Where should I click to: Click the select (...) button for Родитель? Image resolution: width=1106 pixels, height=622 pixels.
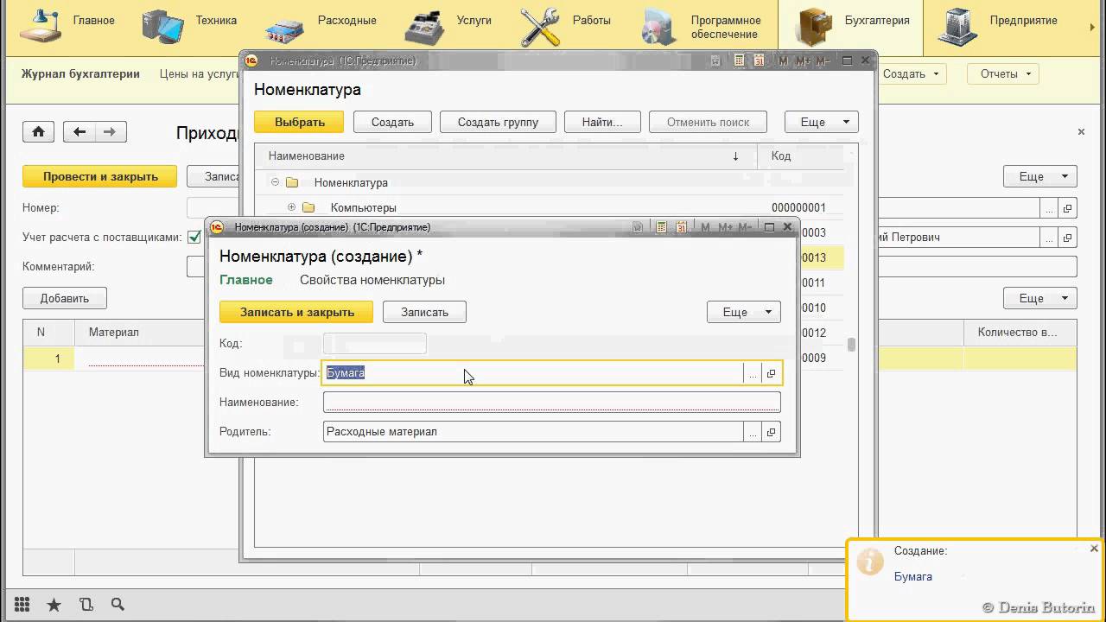pyautogui.click(x=753, y=431)
